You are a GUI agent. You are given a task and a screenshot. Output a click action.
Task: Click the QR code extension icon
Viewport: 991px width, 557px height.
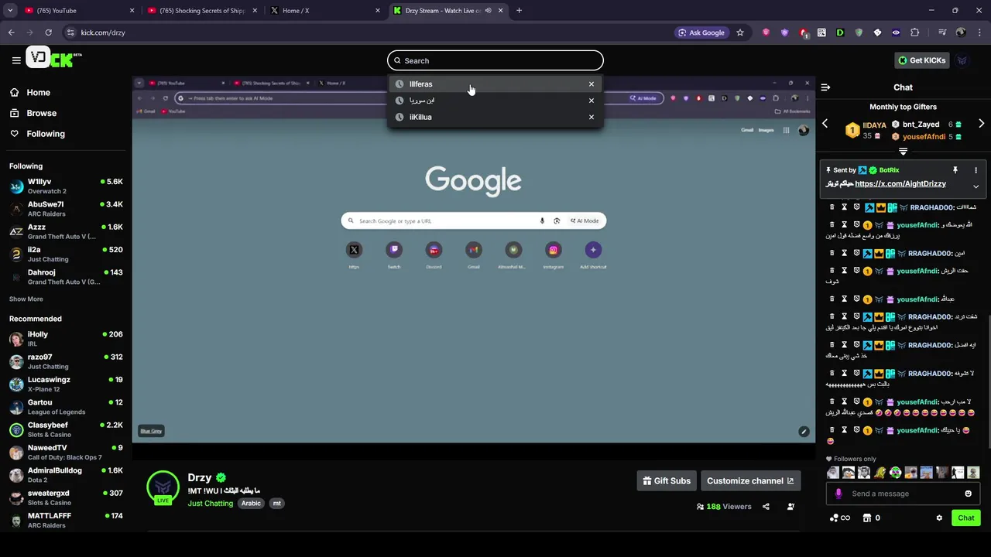pos(821,32)
